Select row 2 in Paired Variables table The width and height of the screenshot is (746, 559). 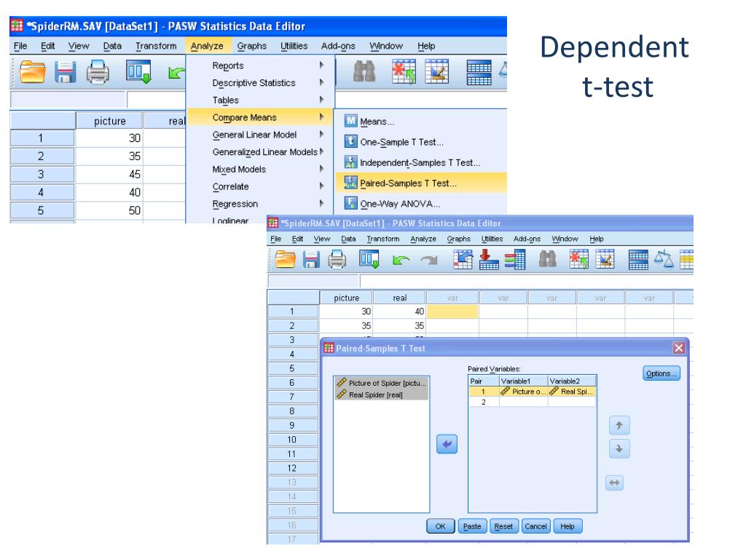tap(532, 402)
